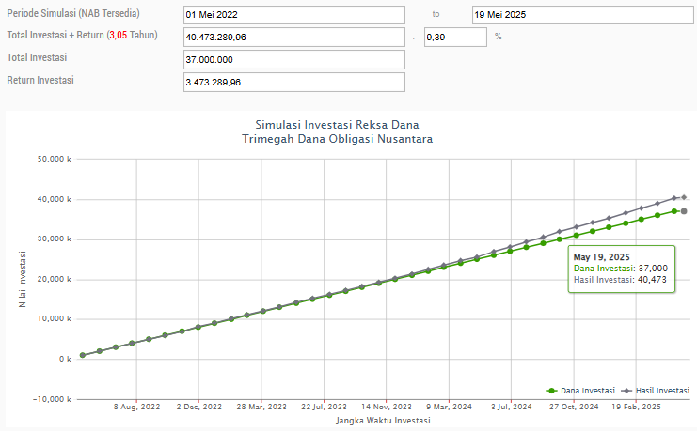Click the x-axis label 22 Jul, 2023
697x431 pixels.
[324, 407]
